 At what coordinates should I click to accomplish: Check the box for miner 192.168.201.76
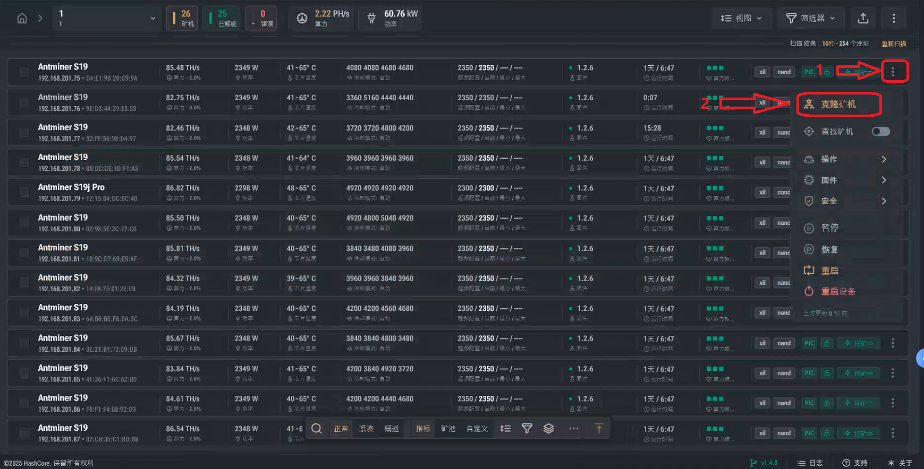pos(24,102)
